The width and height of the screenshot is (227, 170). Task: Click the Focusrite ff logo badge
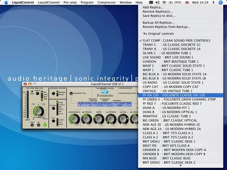[105, 92]
